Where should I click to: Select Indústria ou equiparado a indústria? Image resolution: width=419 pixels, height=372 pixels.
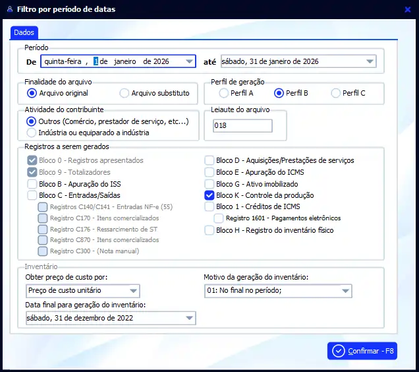coord(32,132)
